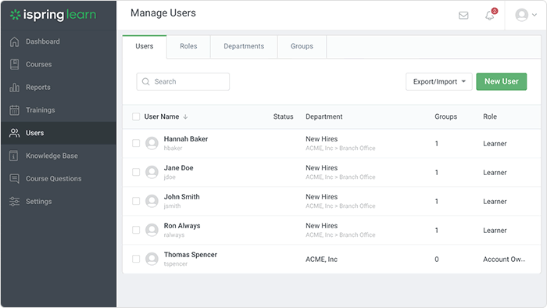The image size is (547, 308).
Task: Click Thomas Spencer's groups count '0'
Action: click(436, 260)
